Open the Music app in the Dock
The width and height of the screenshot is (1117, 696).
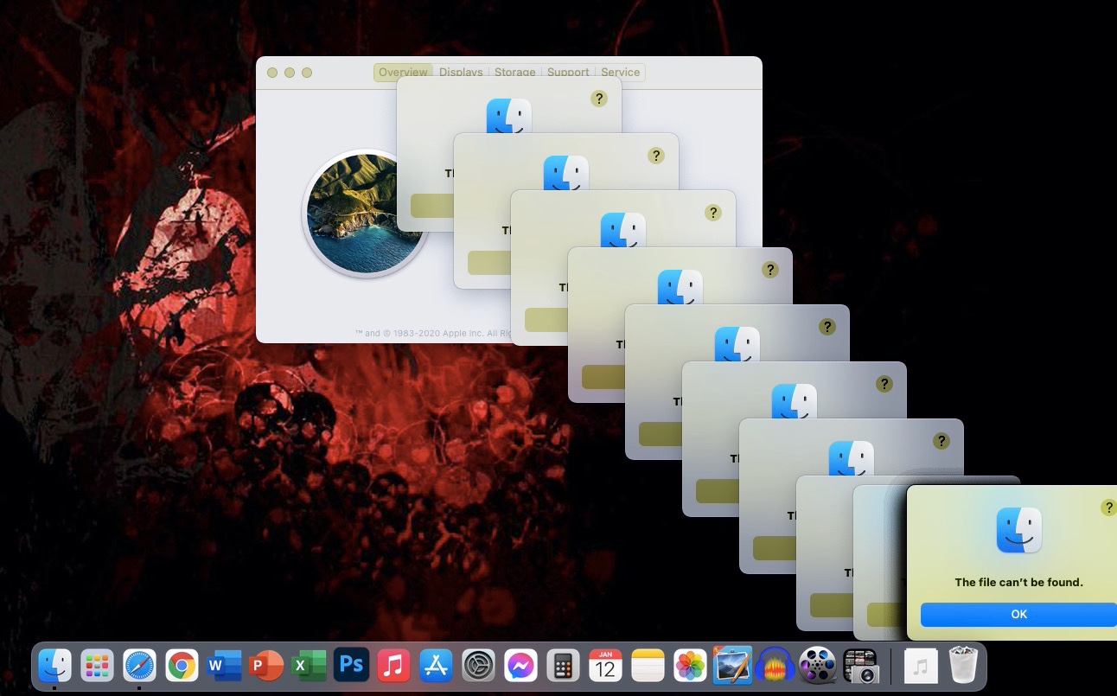[393, 666]
